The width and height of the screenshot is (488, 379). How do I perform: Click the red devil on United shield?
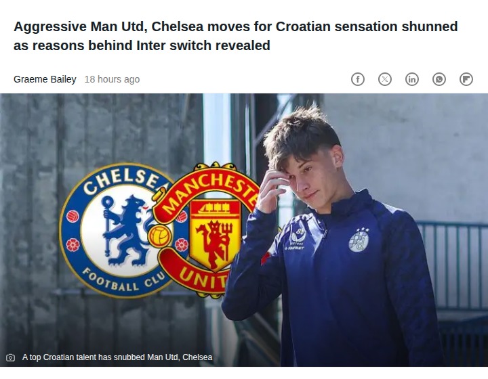[x=215, y=241]
